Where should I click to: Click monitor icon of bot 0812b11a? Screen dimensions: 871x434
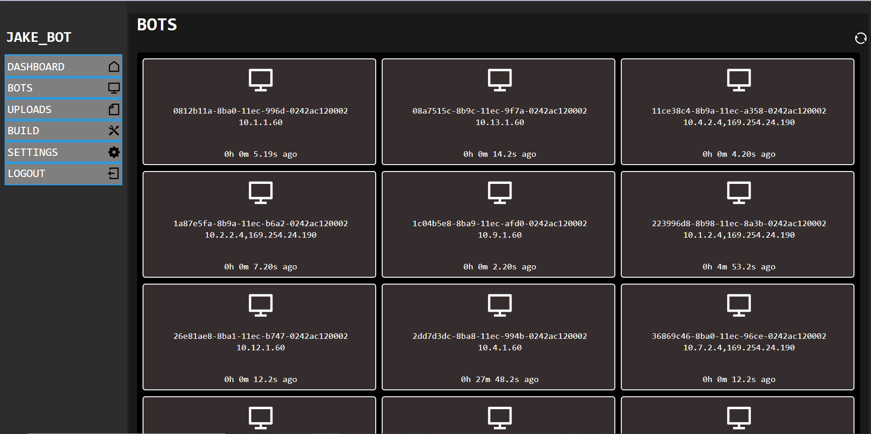[261, 80]
